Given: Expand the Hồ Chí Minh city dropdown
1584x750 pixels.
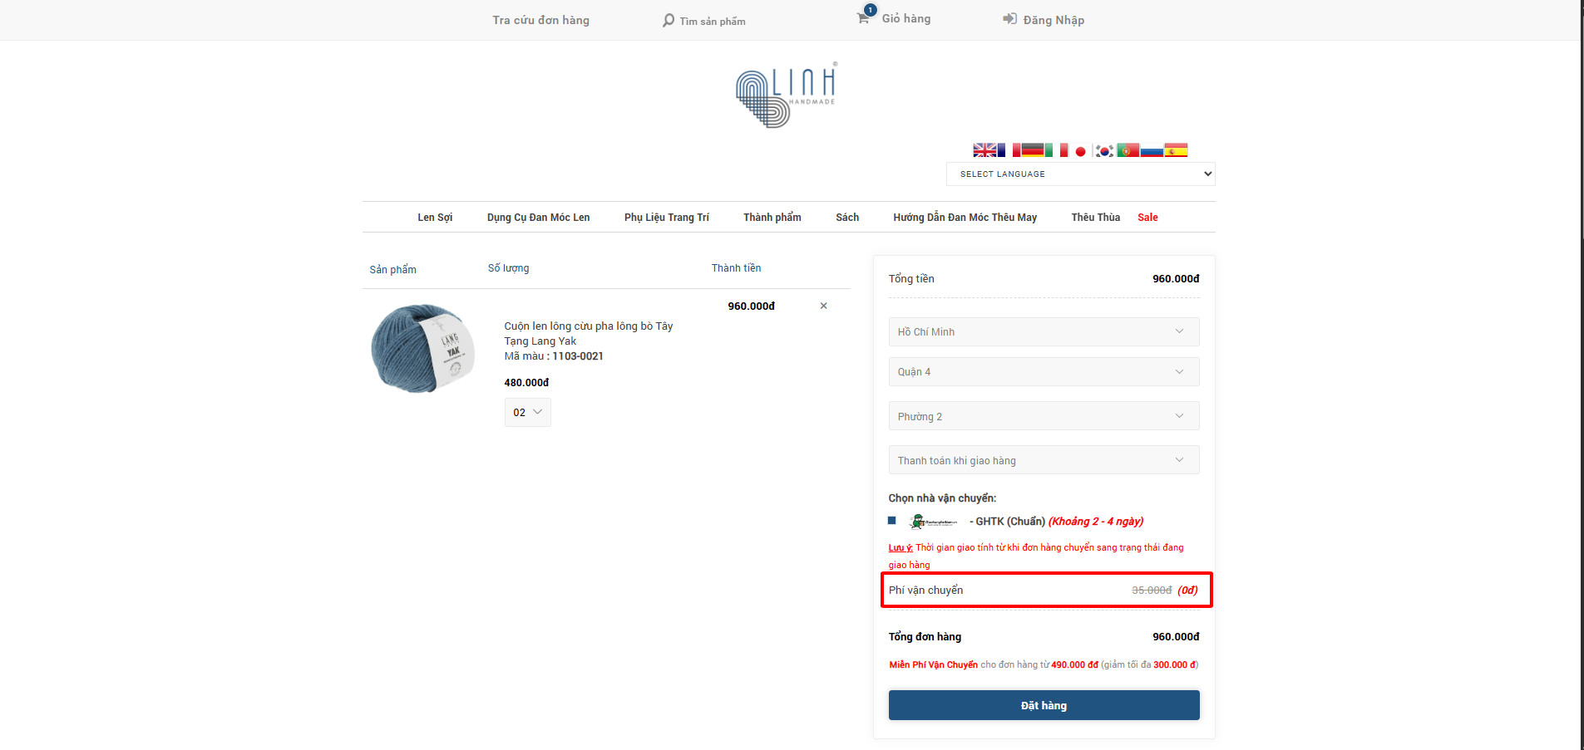Looking at the screenshot, I should (1044, 332).
